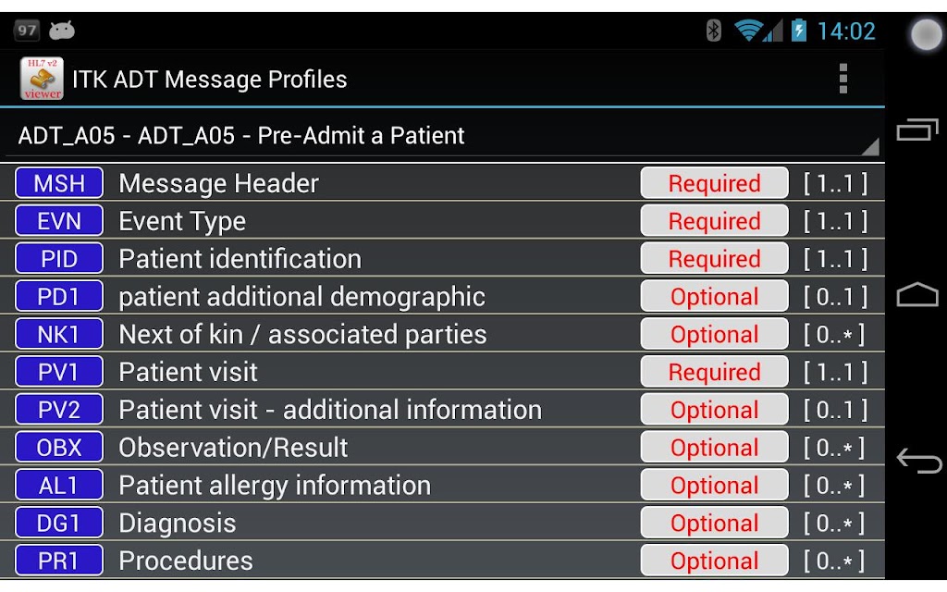Click the Optional label for Diagnosis
This screenshot has height=592, width=947.
point(714,524)
